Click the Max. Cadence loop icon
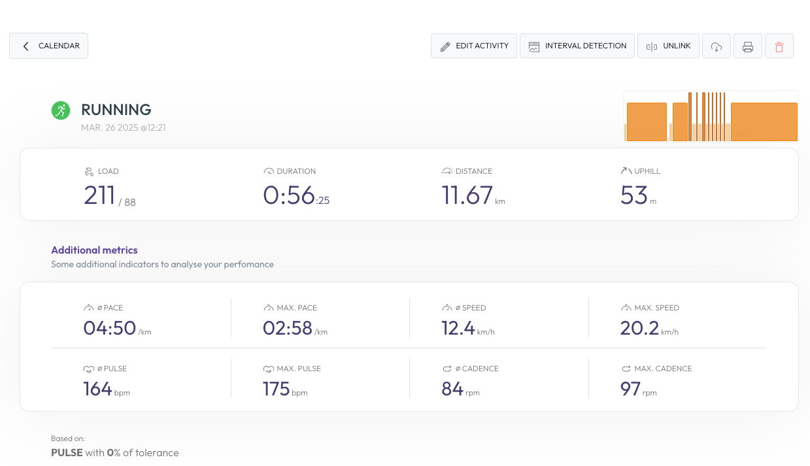 tap(626, 369)
